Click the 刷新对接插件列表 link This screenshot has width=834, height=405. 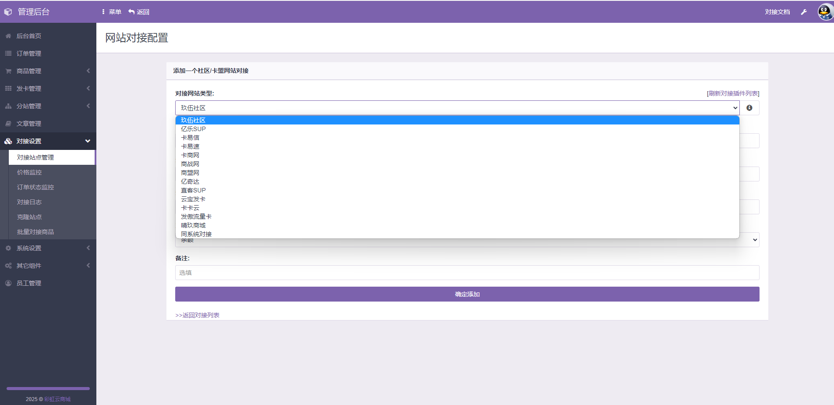733,93
